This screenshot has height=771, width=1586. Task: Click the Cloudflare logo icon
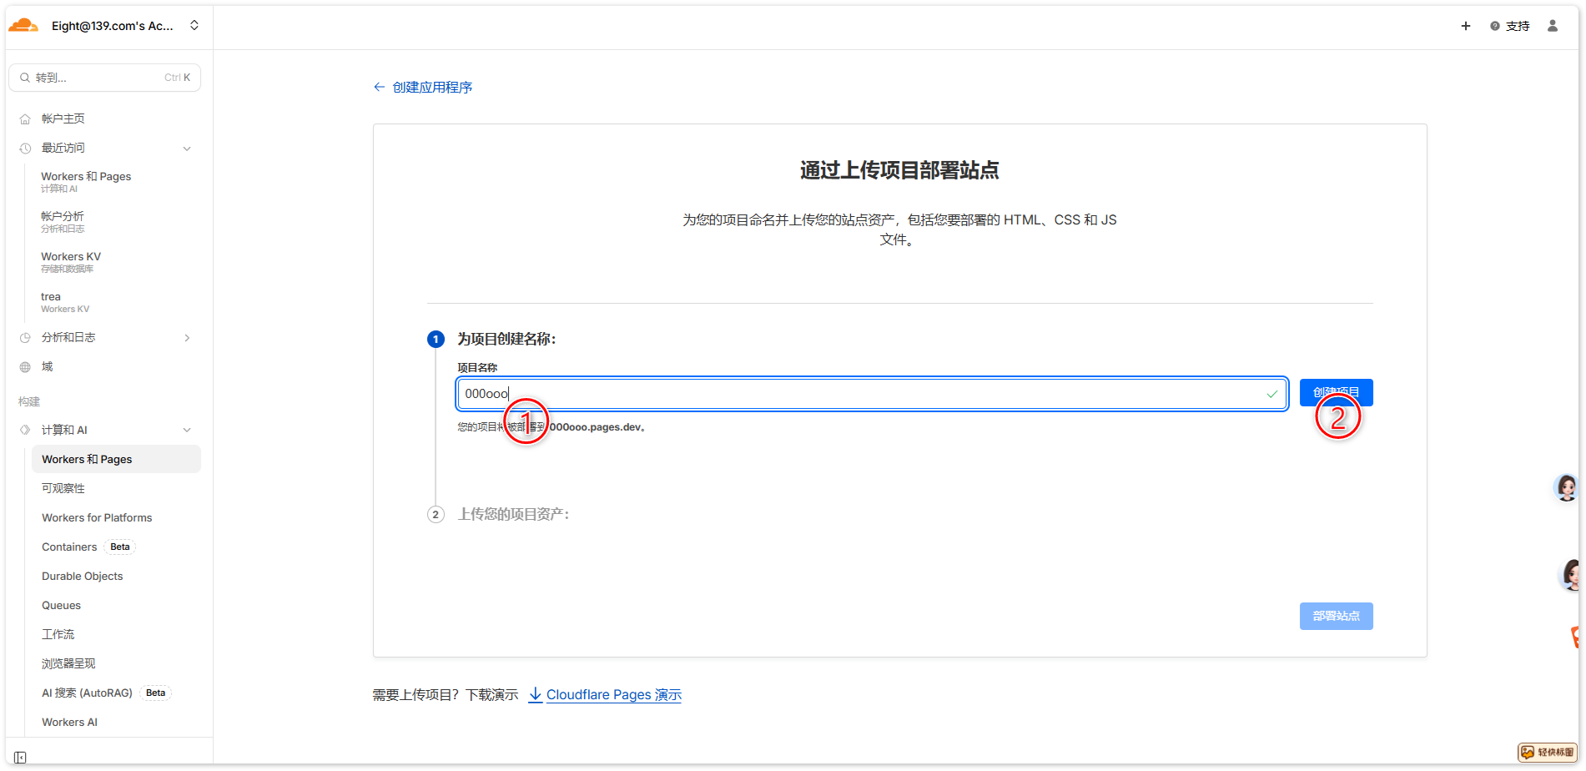tap(23, 26)
